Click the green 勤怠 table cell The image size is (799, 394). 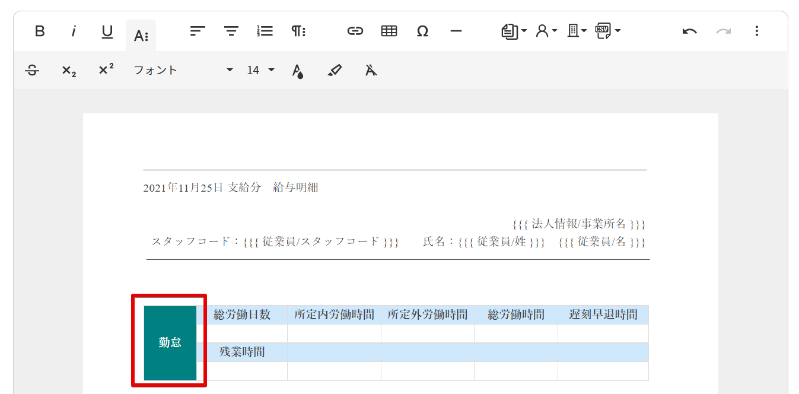170,343
